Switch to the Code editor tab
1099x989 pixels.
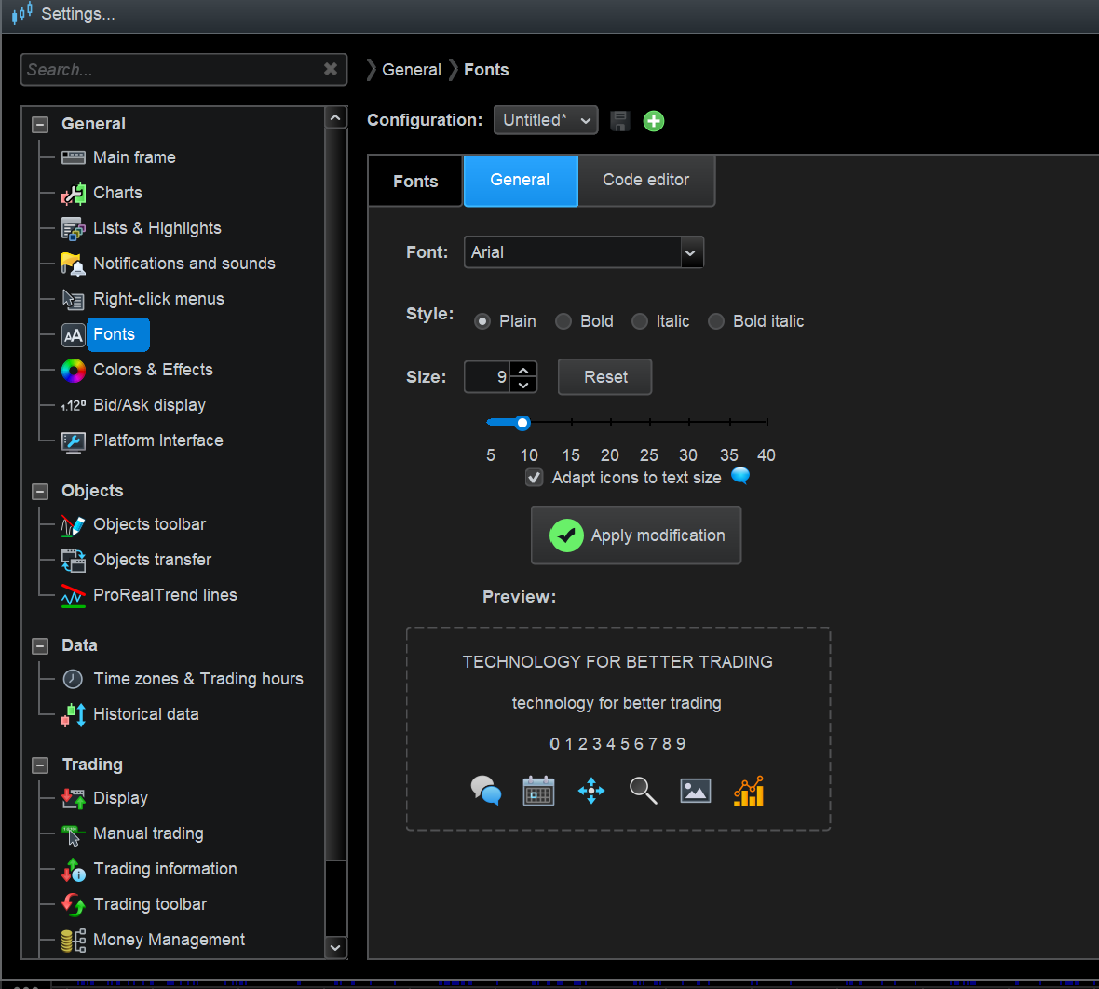pyautogui.click(x=645, y=180)
